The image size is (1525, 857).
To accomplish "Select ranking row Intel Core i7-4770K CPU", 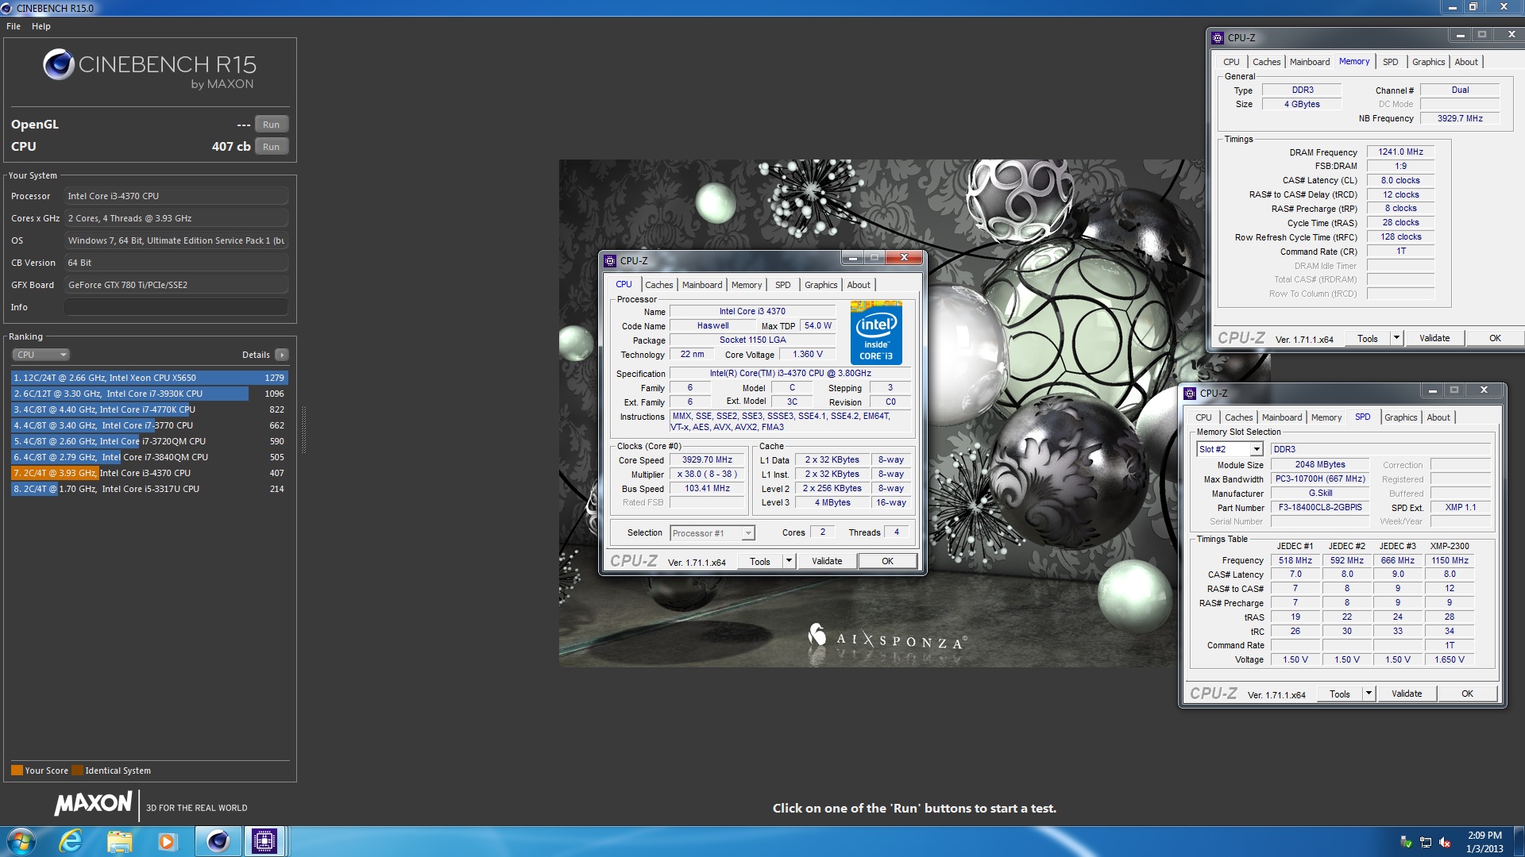I will (149, 409).
